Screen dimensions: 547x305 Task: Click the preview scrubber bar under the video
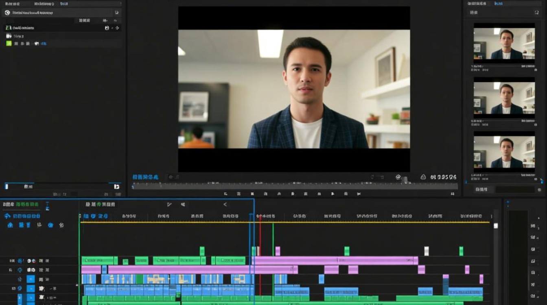(295, 185)
